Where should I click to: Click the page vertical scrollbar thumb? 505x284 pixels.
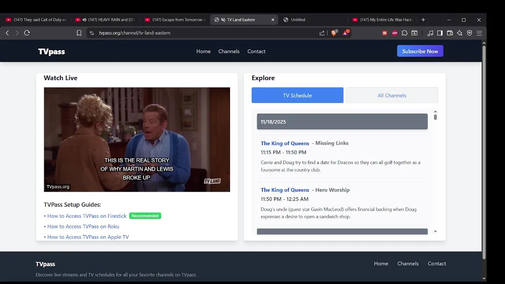pos(484,152)
